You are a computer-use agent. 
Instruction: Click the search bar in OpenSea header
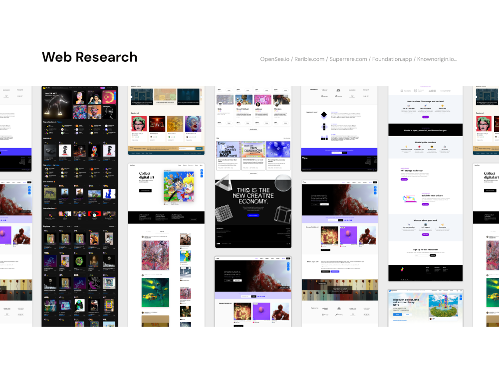click(x=419, y=291)
